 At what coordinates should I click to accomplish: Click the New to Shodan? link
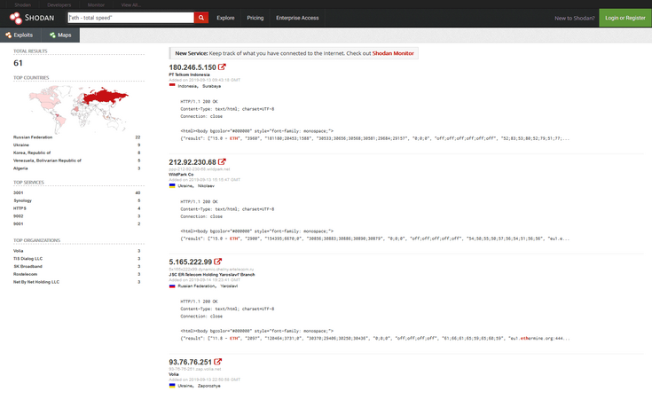pyautogui.click(x=575, y=19)
